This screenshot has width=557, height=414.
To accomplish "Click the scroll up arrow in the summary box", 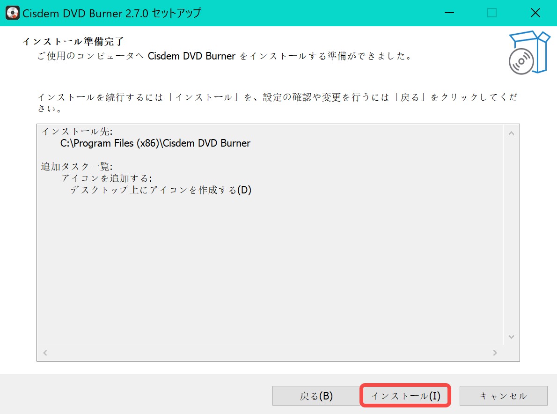I will 511,133.
